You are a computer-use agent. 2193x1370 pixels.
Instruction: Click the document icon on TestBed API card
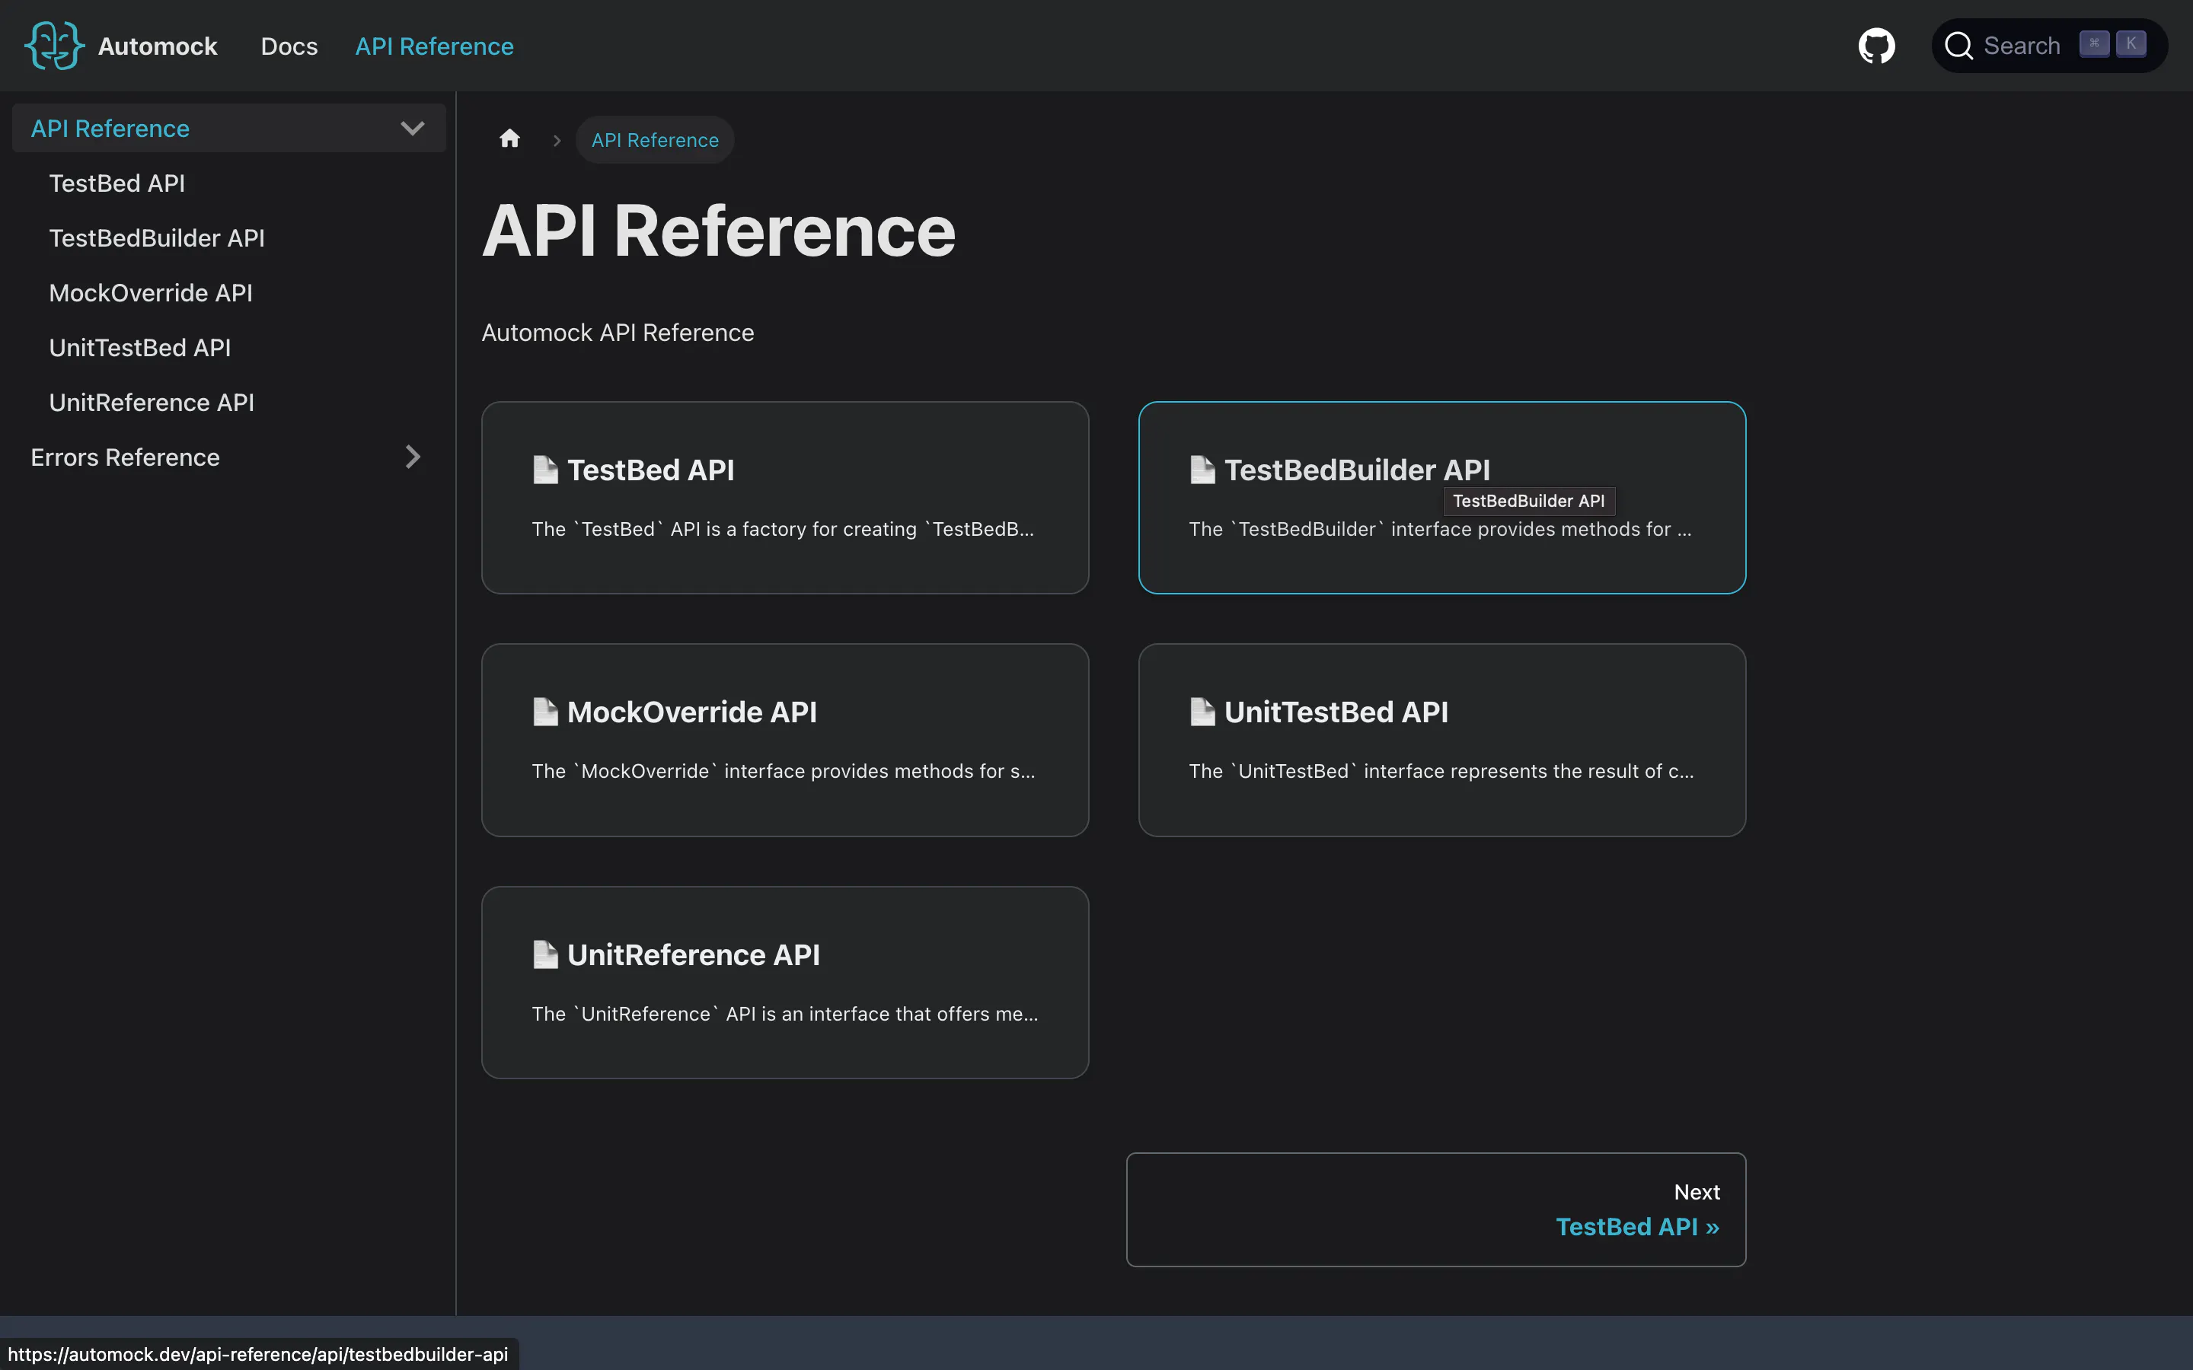pos(545,470)
